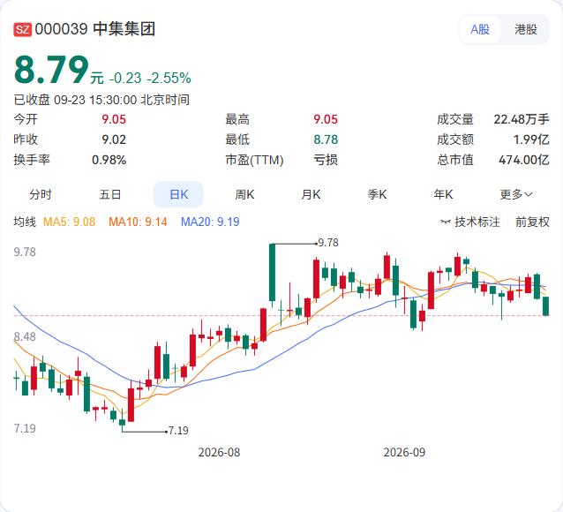Click the 市盈(TTM) value 亏损
The image size is (563, 512).
pos(326,160)
